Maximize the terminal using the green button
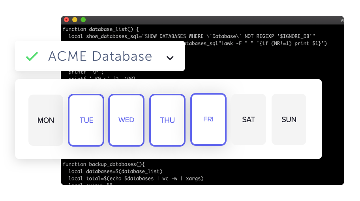Screen dimensions: 360x201 83,20
